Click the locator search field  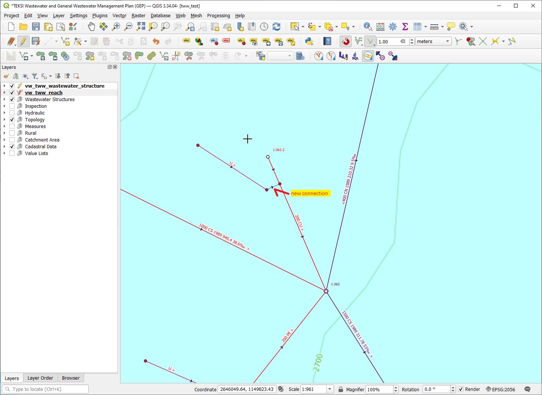pyautogui.click(x=45, y=389)
